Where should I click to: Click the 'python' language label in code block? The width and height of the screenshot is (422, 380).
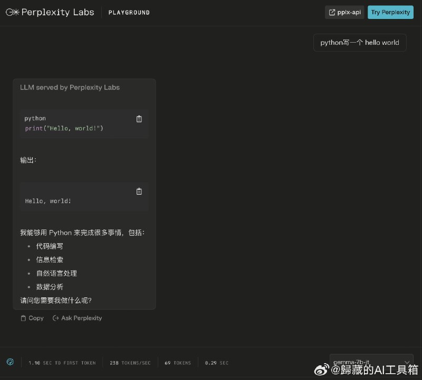click(35, 118)
